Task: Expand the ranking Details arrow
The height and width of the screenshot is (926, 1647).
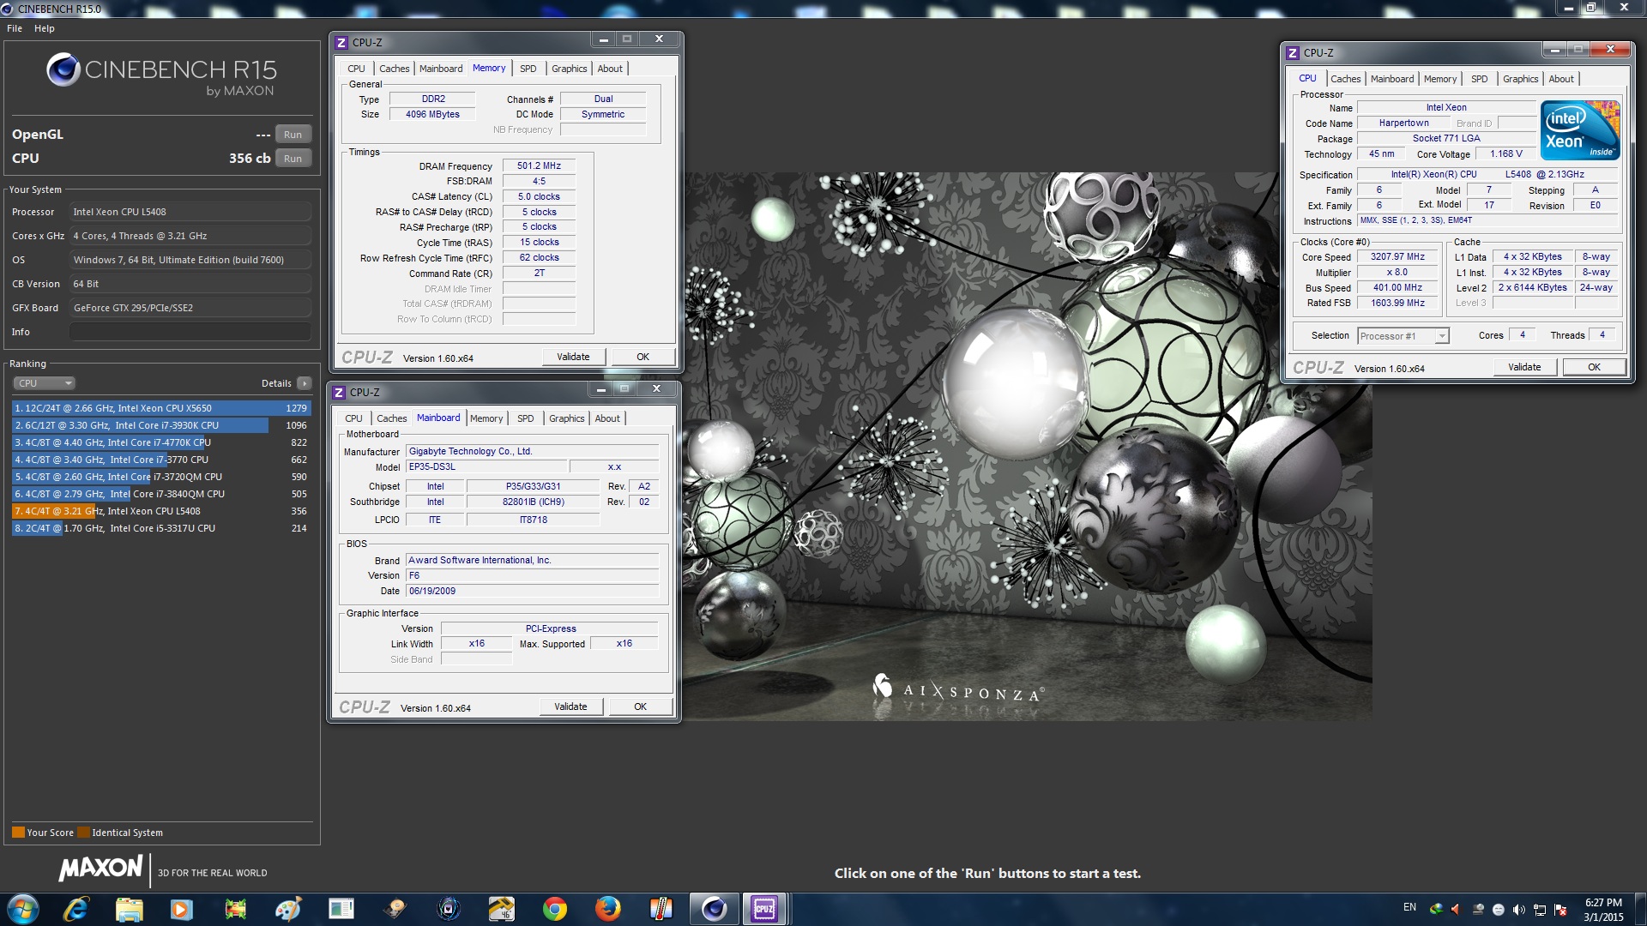Action: [305, 383]
